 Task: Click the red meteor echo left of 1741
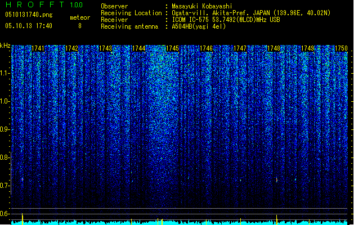23,179
